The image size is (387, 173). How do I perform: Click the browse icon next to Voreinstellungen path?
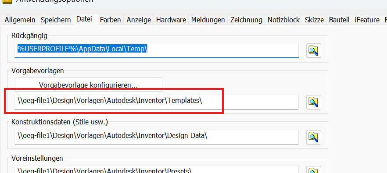tap(313, 170)
